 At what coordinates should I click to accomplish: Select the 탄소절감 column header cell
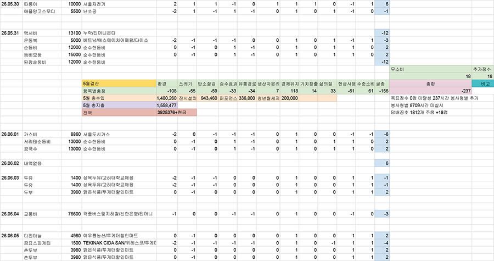207,84
